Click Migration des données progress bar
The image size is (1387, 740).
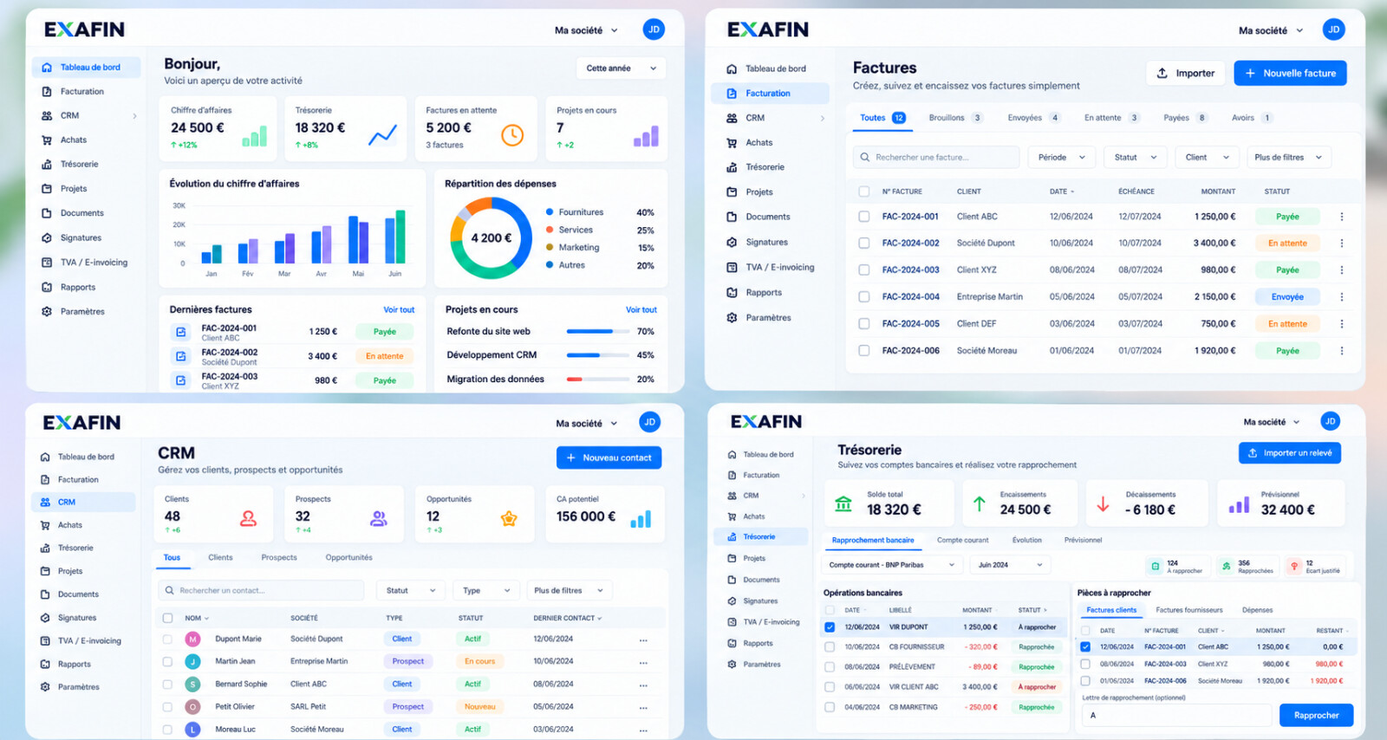(598, 379)
